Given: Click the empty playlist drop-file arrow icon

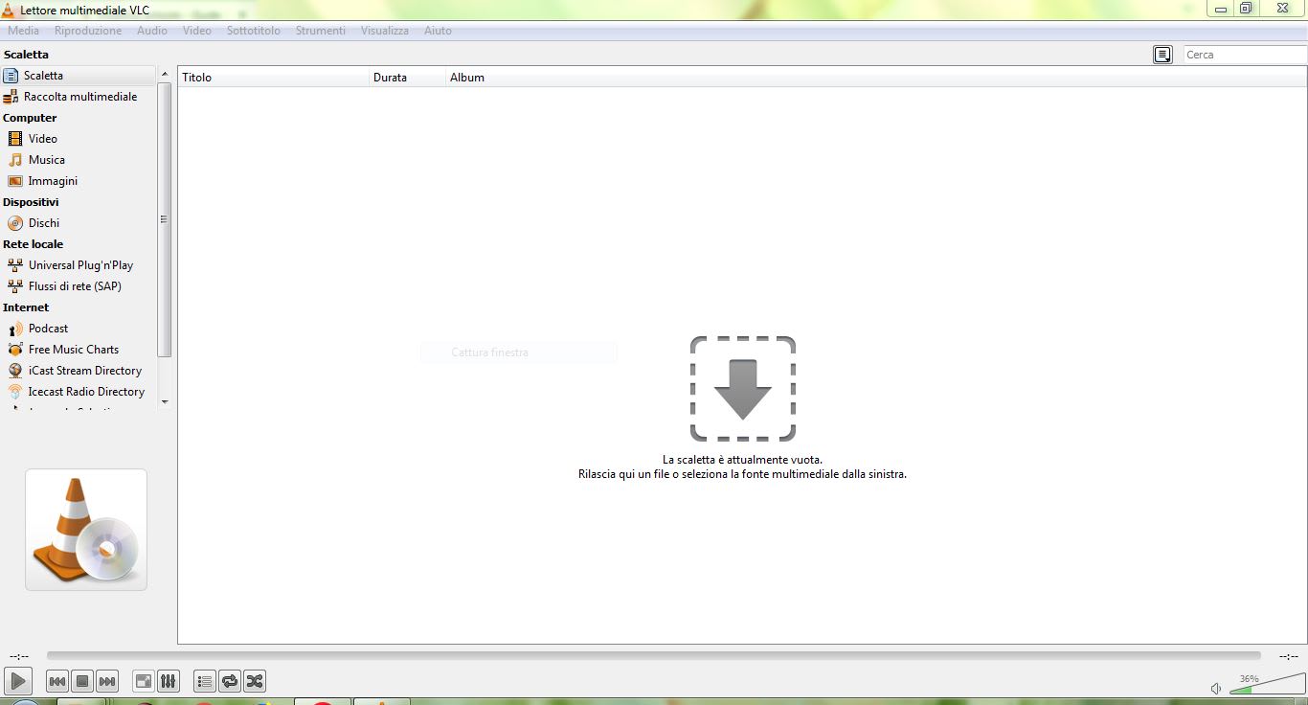Looking at the screenshot, I should point(743,389).
